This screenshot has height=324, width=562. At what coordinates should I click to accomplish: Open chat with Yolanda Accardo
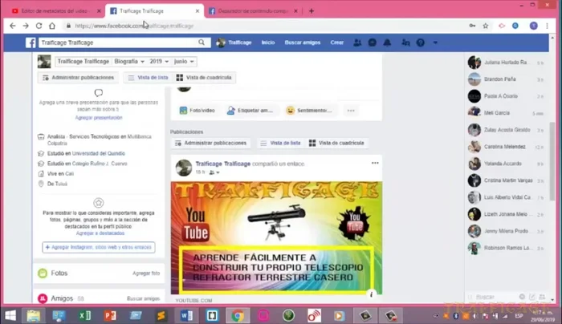tap(505, 164)
